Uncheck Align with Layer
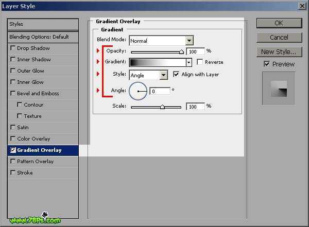Screen dimensions: 309x227 click(176, 74)
